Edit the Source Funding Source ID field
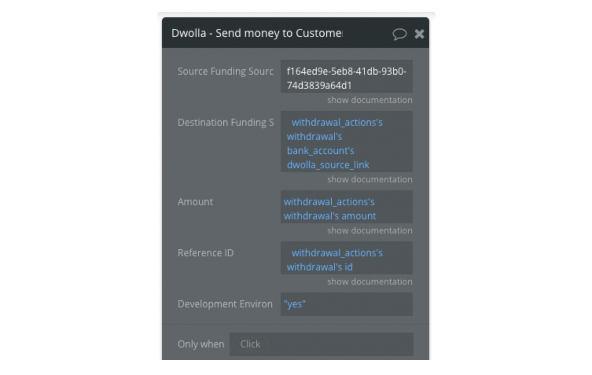This screenshot has width=592, height=375. [346, 76]
